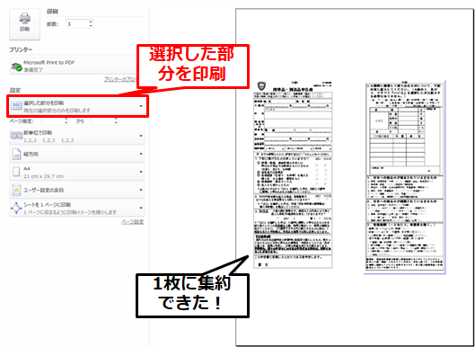Click the start page spinner arrows

pos(66,121)
